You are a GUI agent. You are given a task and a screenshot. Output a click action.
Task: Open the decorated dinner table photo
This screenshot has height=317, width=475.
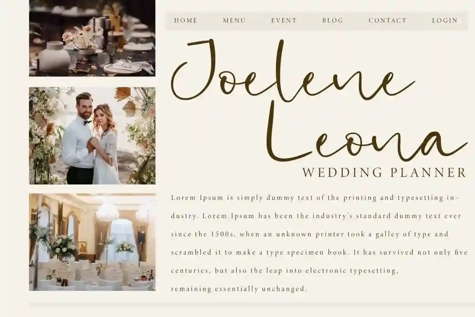pyautogui.click(x=92, y=38)
